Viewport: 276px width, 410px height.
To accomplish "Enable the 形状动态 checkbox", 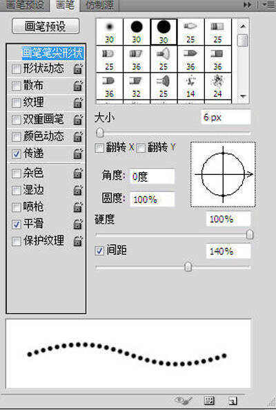I will point(16,69).
